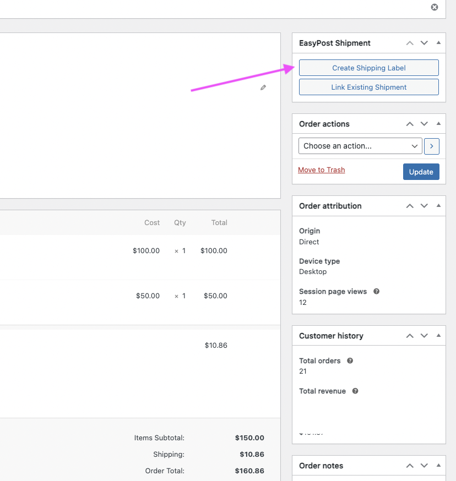Move Customer history panel up
The image size is (456, 481).
pos(410,336)
